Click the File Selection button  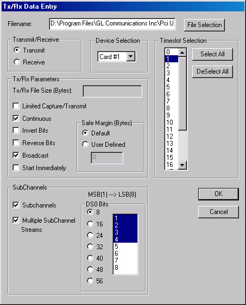coord(205,25)
